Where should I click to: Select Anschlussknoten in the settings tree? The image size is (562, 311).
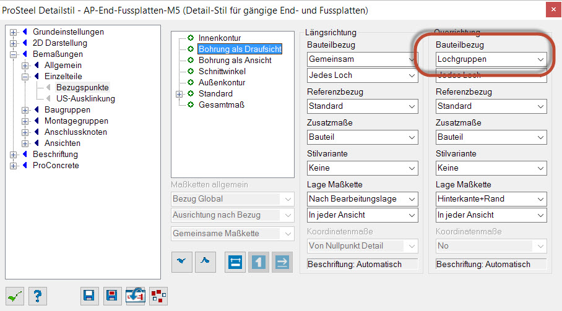point(76,132)
